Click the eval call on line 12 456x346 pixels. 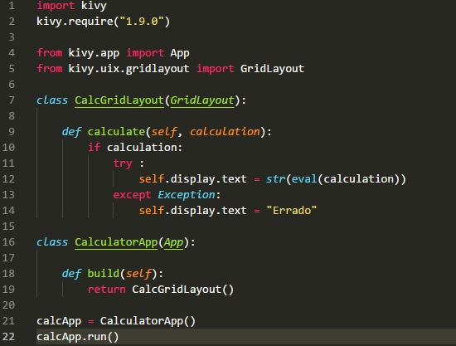[x=304, y=178]
